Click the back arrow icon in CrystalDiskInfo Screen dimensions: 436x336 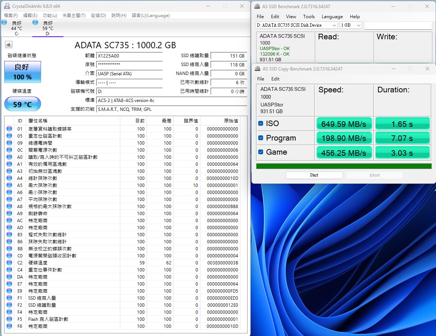coord(9,45)
